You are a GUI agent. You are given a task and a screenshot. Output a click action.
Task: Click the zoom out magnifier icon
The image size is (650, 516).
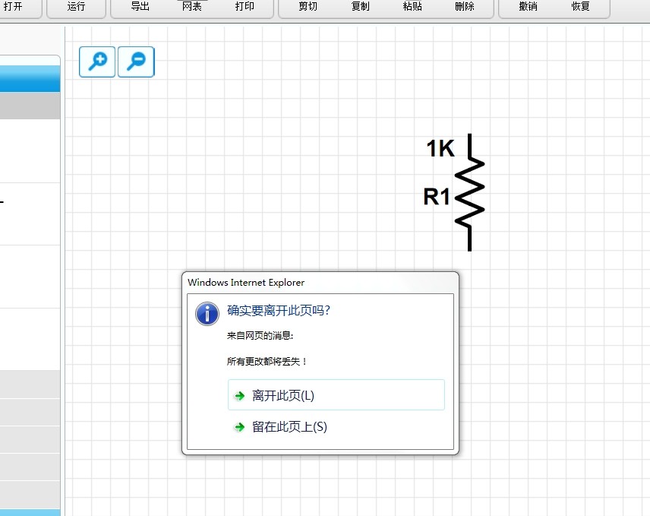click(136, 62)
